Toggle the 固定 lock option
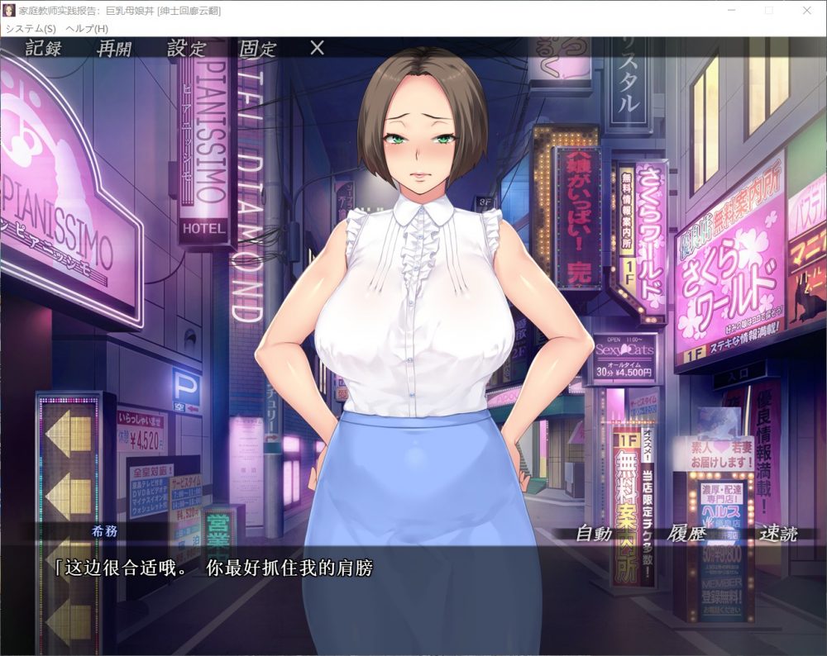 coord(257,49)
